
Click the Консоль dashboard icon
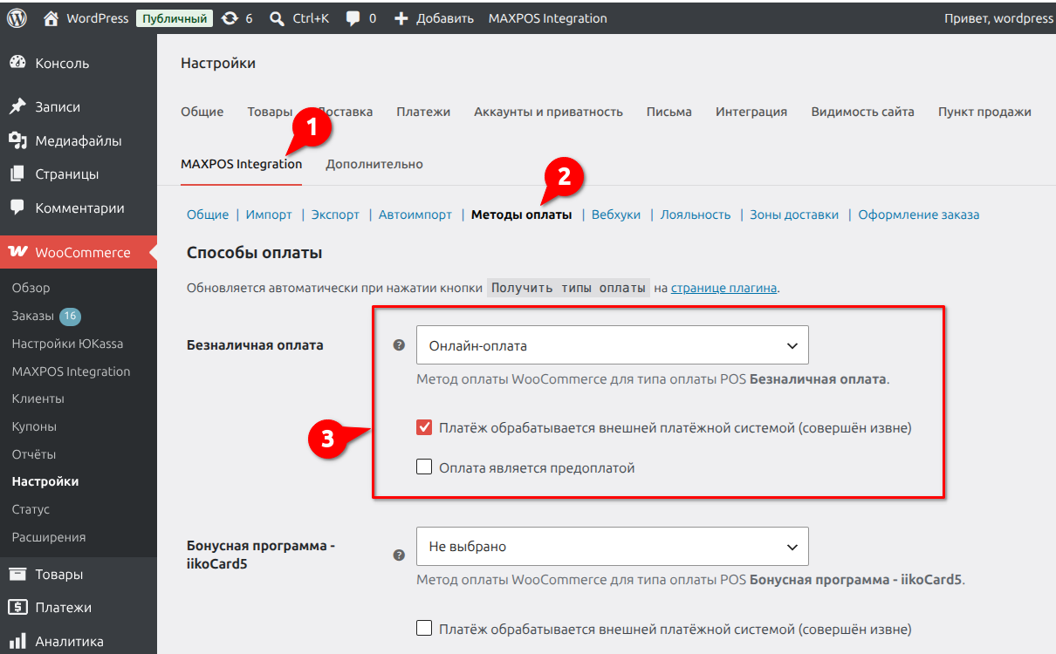pos(17,63)
